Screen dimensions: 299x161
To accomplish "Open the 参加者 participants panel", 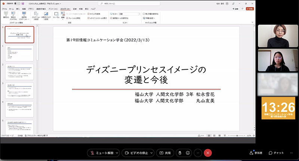I will pos(256,153).
